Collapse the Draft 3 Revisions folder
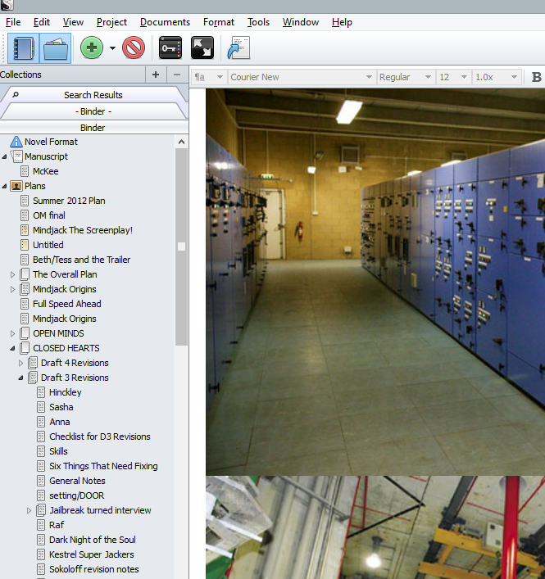 [x=21, y=378]
